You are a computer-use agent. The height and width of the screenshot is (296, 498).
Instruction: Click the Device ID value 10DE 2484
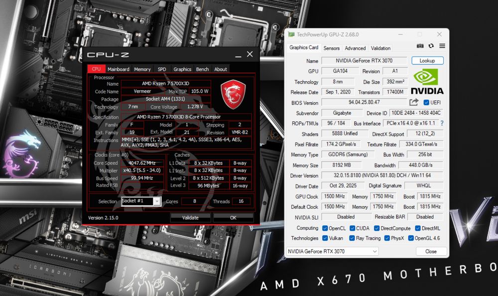(416, 113)
